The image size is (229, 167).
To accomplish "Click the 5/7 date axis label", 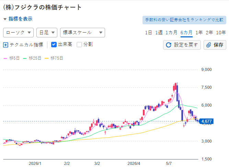I will tap(169, 164).
